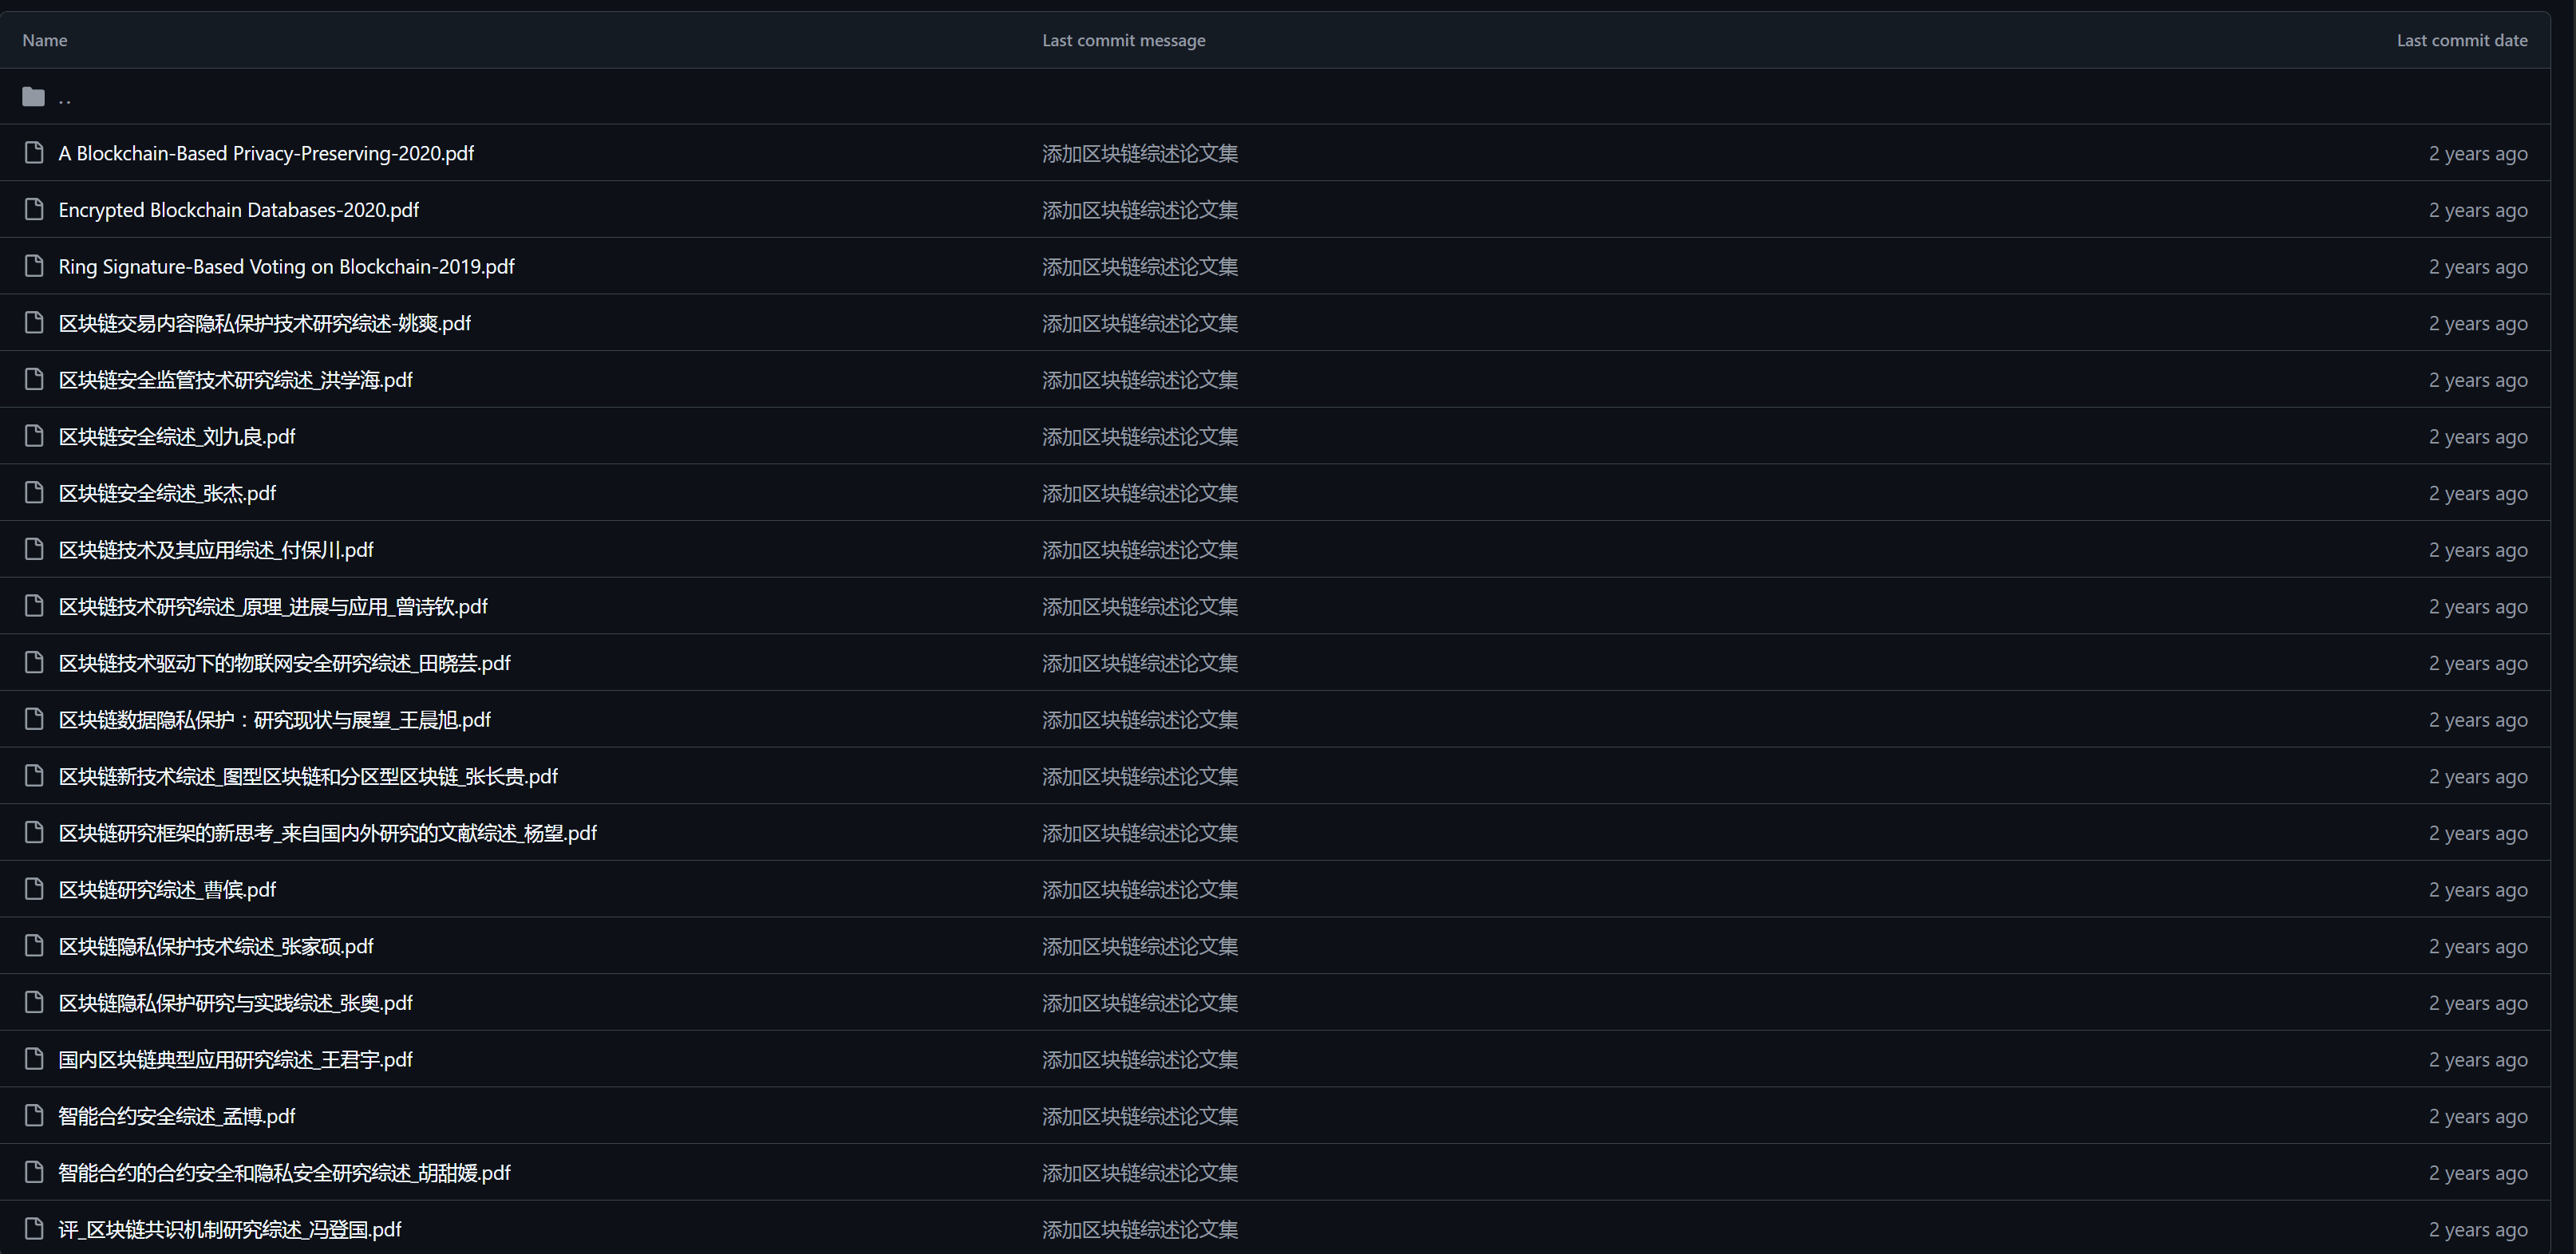Click commit message in Encrypted Blockchain Databases row

click(1140, 210)
